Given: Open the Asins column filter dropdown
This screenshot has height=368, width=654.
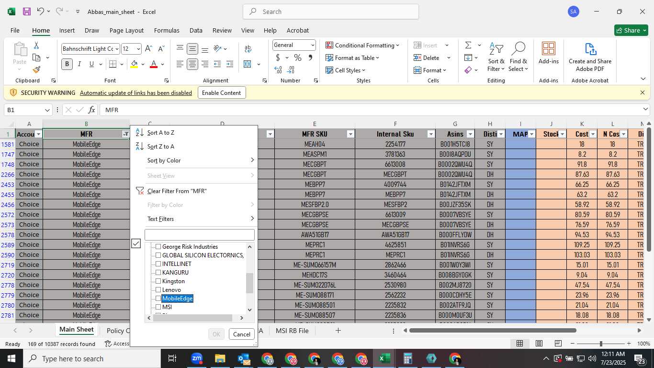Looking at the screenshot, I should click(x=470, y=134).
